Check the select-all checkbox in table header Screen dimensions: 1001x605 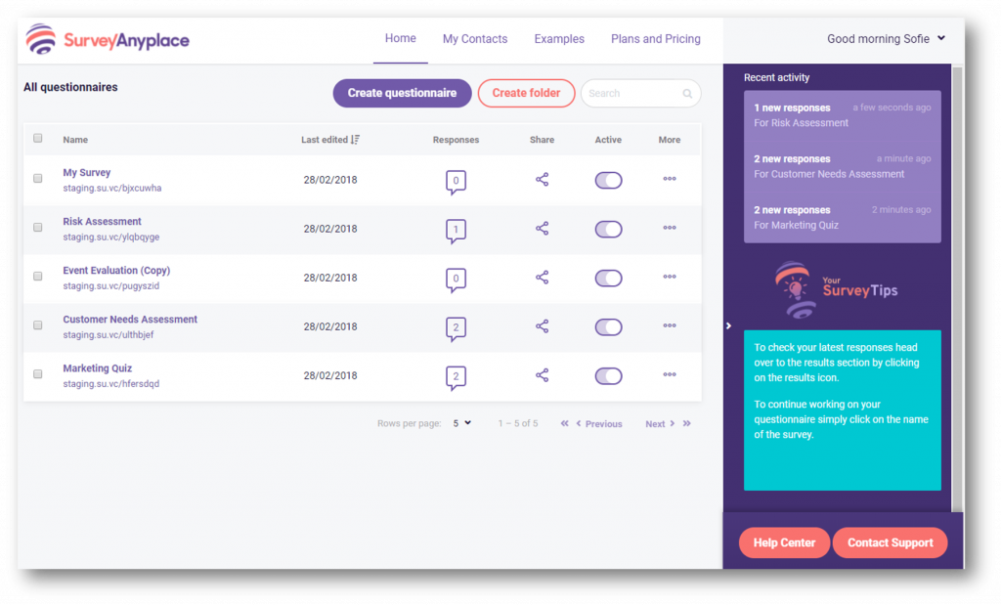tap(37, 138)
